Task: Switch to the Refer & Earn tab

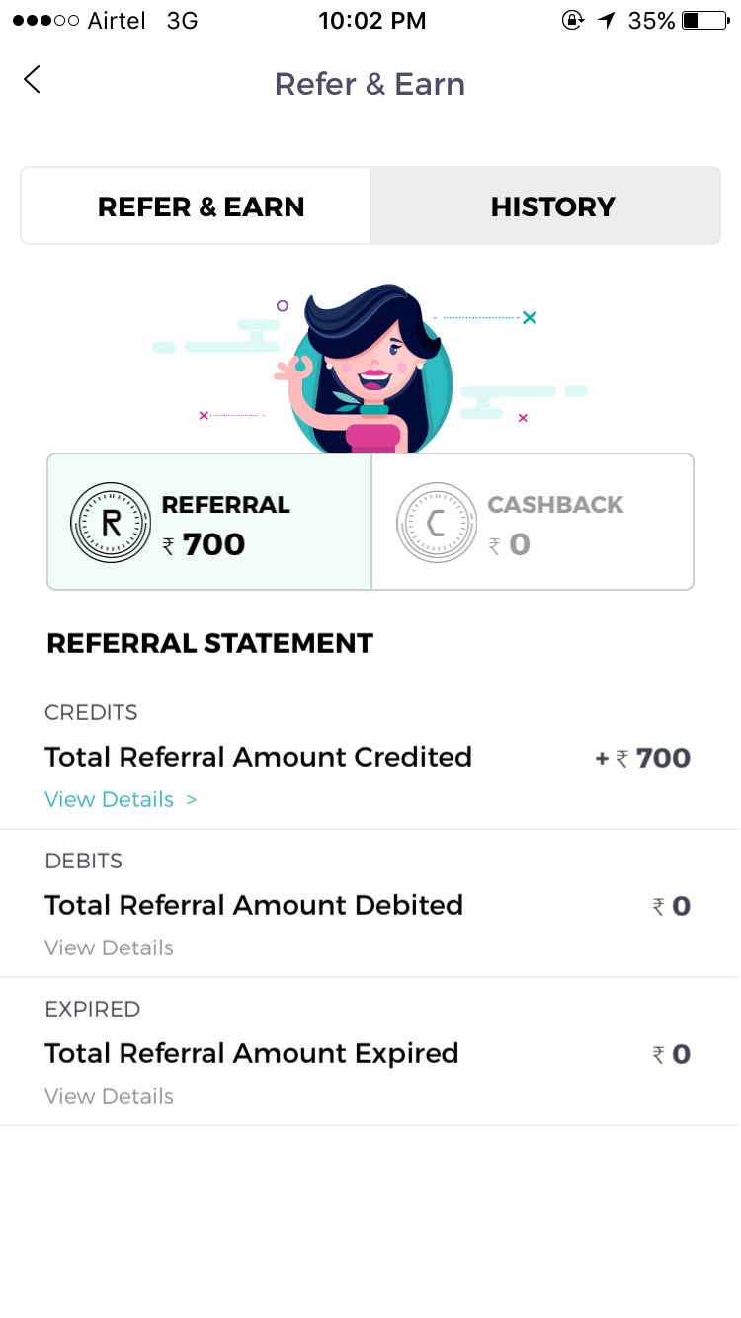Action: coord(201,206)
